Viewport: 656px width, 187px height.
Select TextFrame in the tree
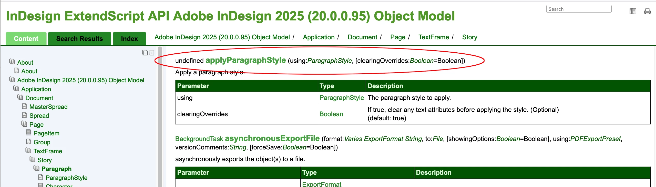tap(48, 151)
